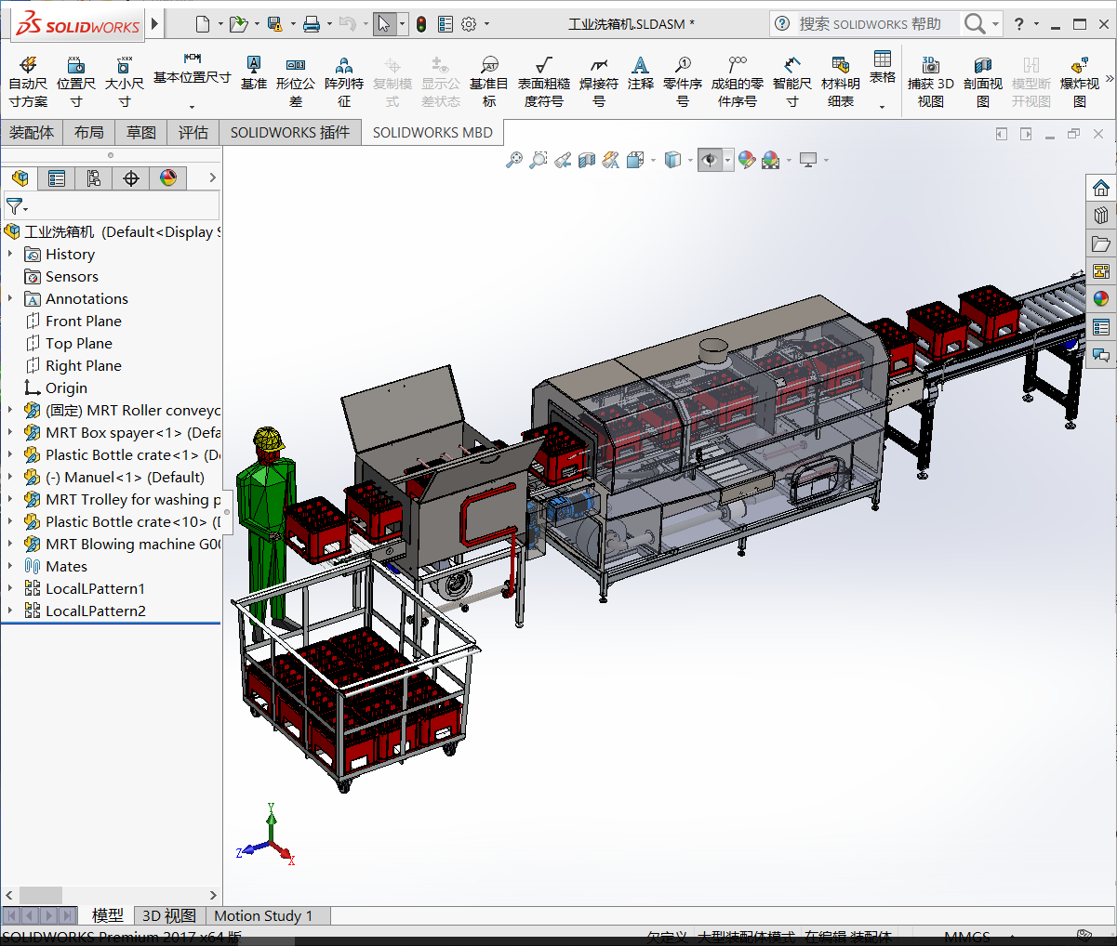Switch to the Sketch (草图) tab
The width and height of the screenshot is (1117, 946).
coord(141,132)
